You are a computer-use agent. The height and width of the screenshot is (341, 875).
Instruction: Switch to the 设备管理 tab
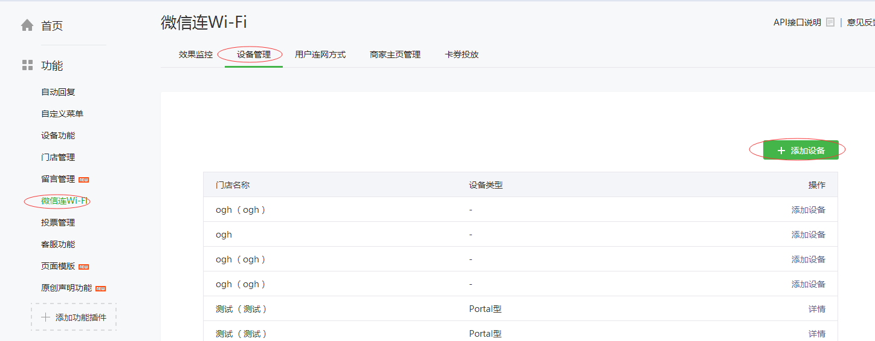(253, 54)
